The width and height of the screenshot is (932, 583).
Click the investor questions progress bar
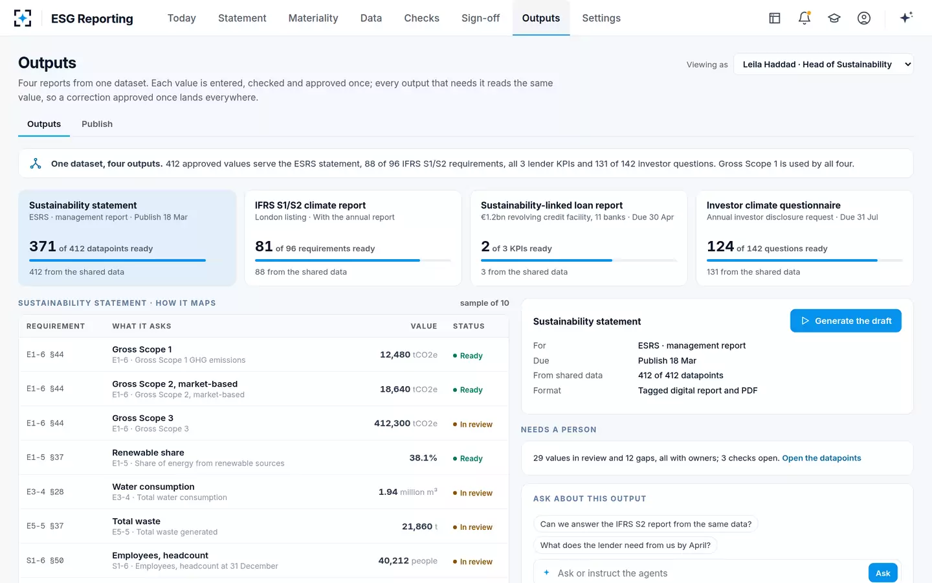tap(804, 260)
